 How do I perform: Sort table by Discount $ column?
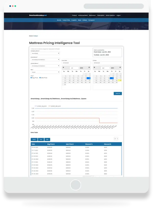(112, 144)
